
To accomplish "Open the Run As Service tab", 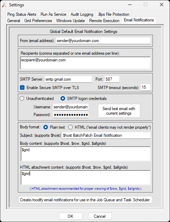I will 54,14.
